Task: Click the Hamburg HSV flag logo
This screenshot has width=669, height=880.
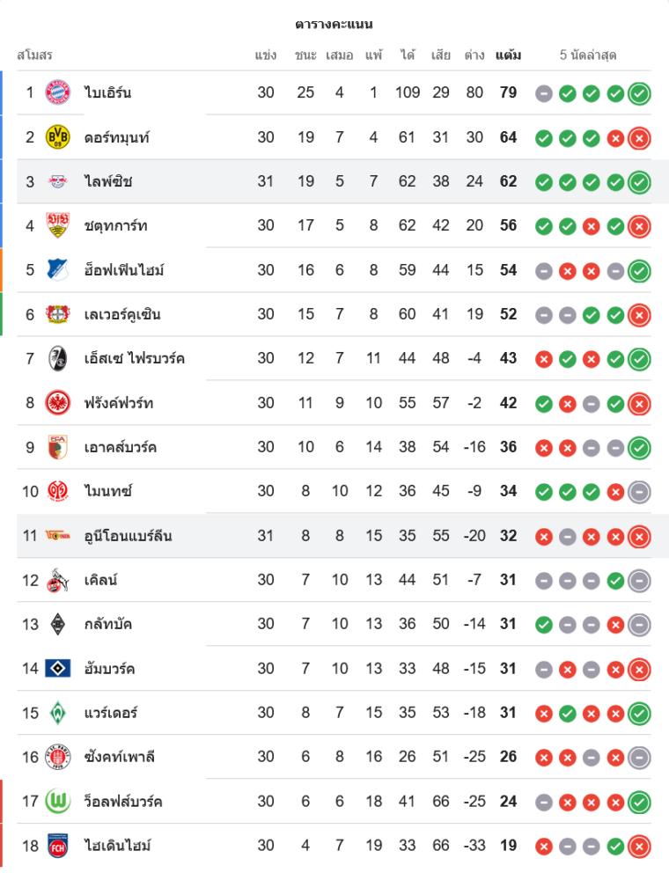Action: [x=58, y=669]
